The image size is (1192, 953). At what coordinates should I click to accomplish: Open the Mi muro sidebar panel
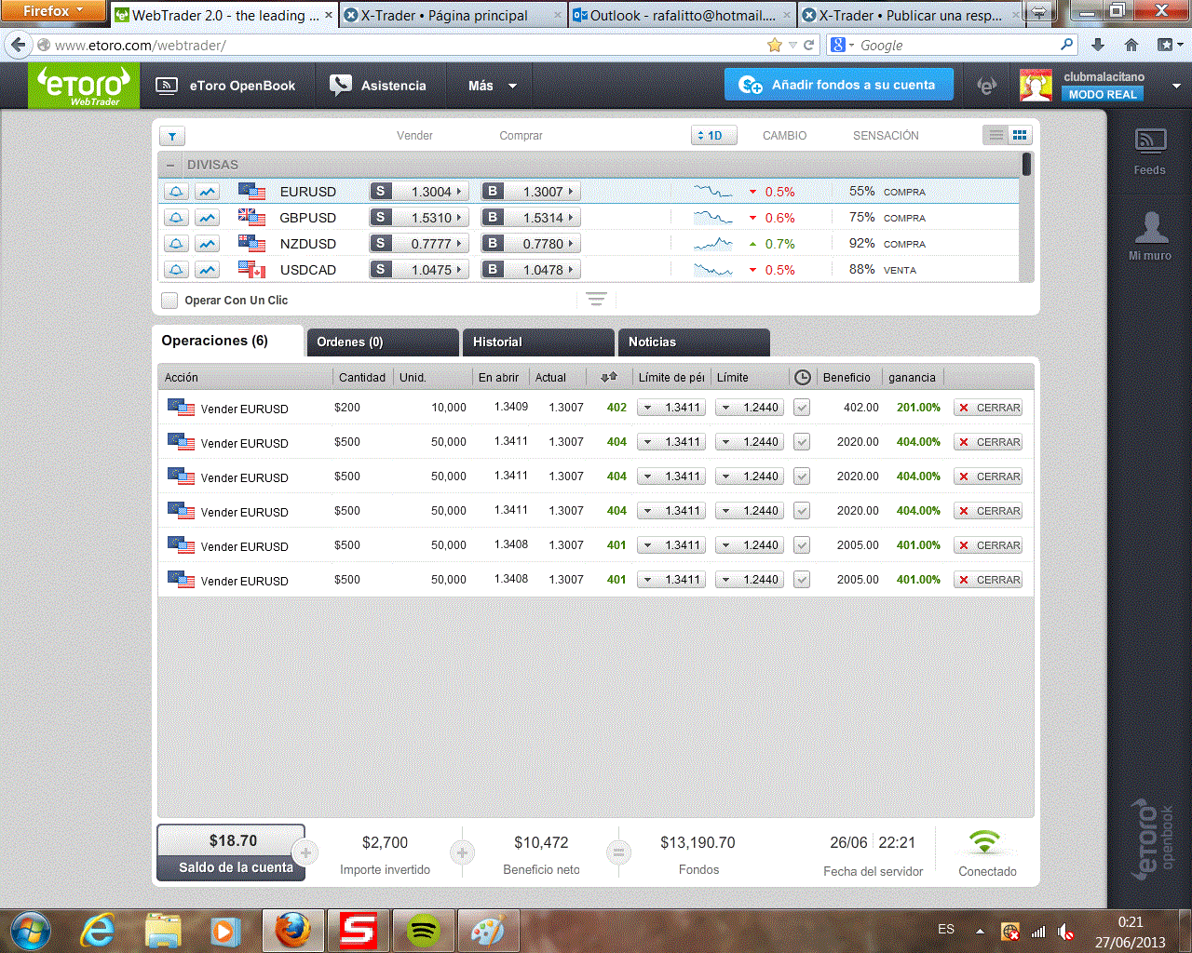click(x=1150, y=235)
